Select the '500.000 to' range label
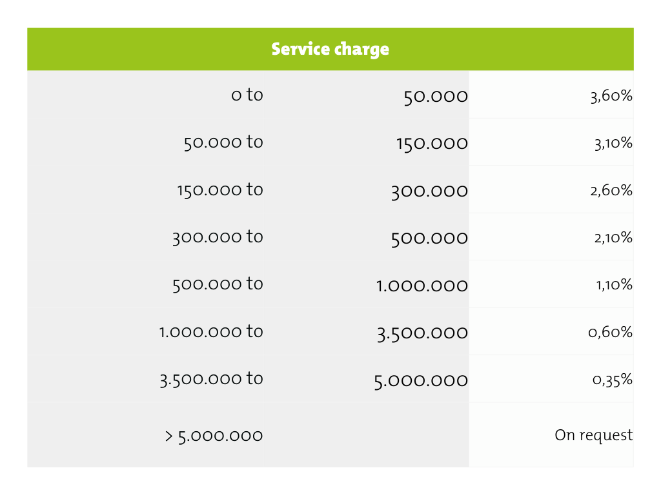 [218, 284]
